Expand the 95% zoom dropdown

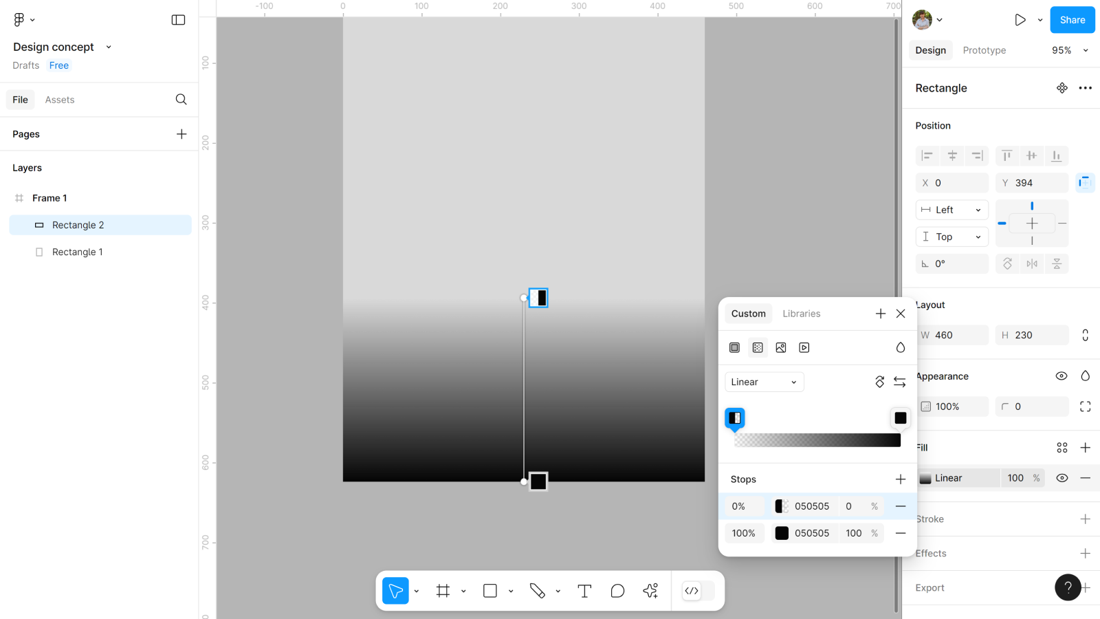point(1070,50)
